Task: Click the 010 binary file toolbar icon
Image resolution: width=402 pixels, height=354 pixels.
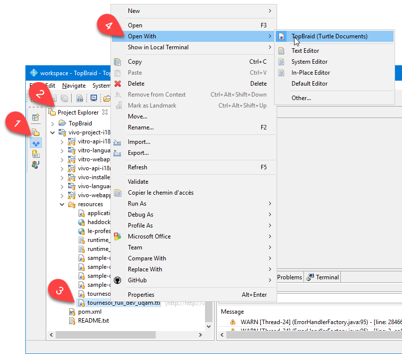Action: pyautogui.click(x=80, y=98)
